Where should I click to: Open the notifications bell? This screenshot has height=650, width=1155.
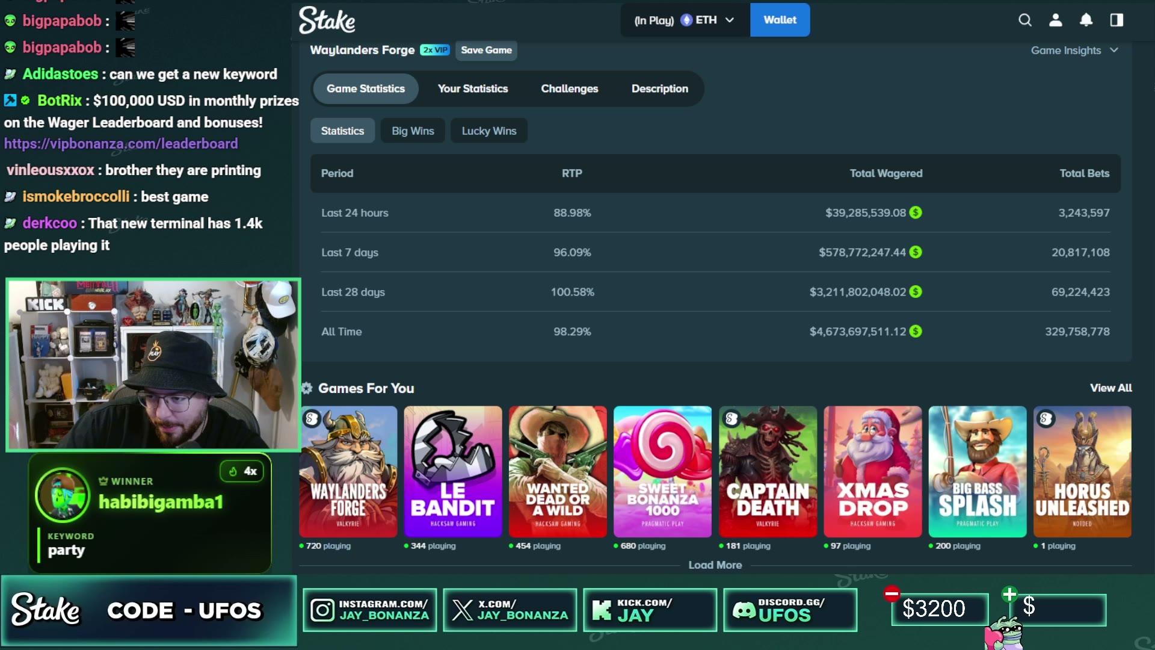pos(1086,20)
